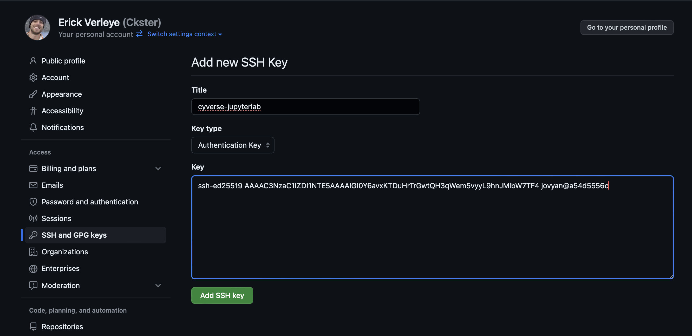
Task: Click the Password and authentication shield icon
Action: click(33, 202)
